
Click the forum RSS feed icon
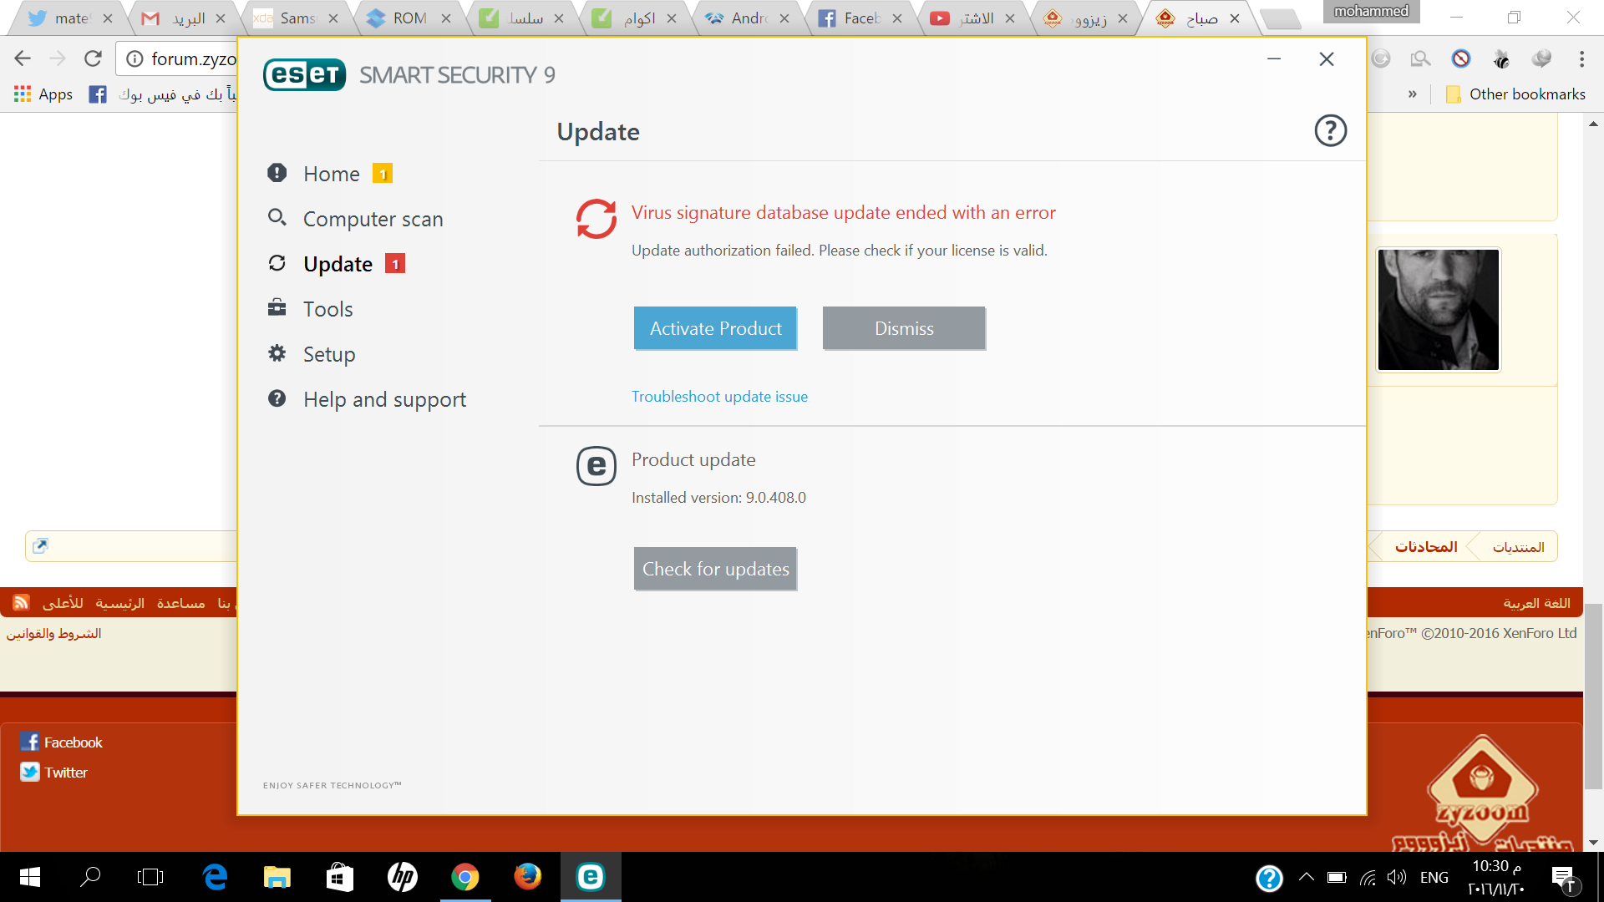coord(21,602)
